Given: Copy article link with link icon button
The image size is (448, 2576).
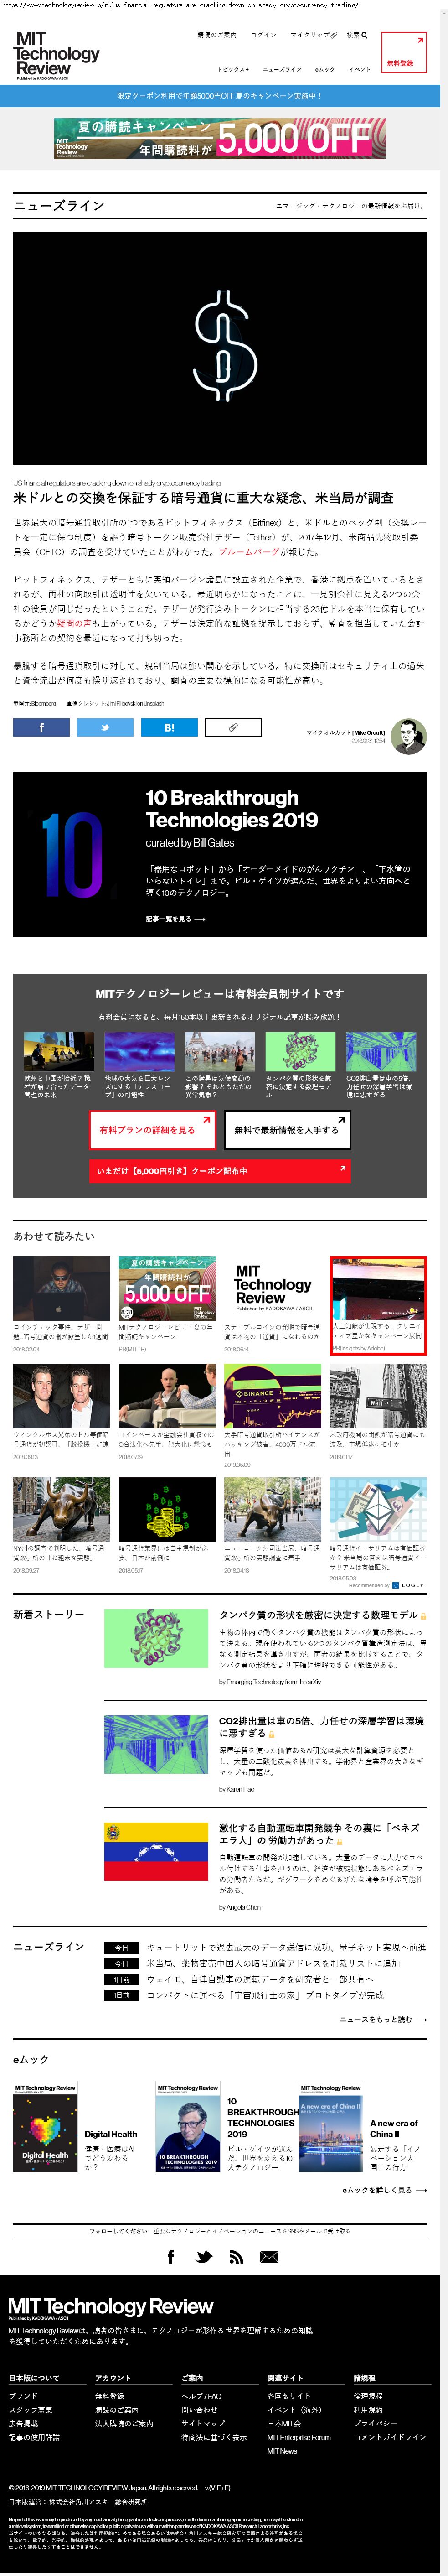Looking at the screenshot, I should 233,727.
